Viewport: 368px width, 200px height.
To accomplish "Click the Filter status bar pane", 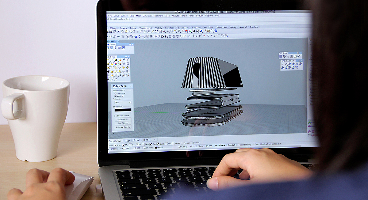I will click(256, 144).
